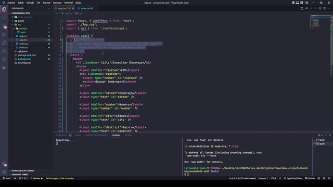Select the first bash terminal in list
Image resolution: width=333 pixels, height=187 pixels.
[x=322, y=140]
